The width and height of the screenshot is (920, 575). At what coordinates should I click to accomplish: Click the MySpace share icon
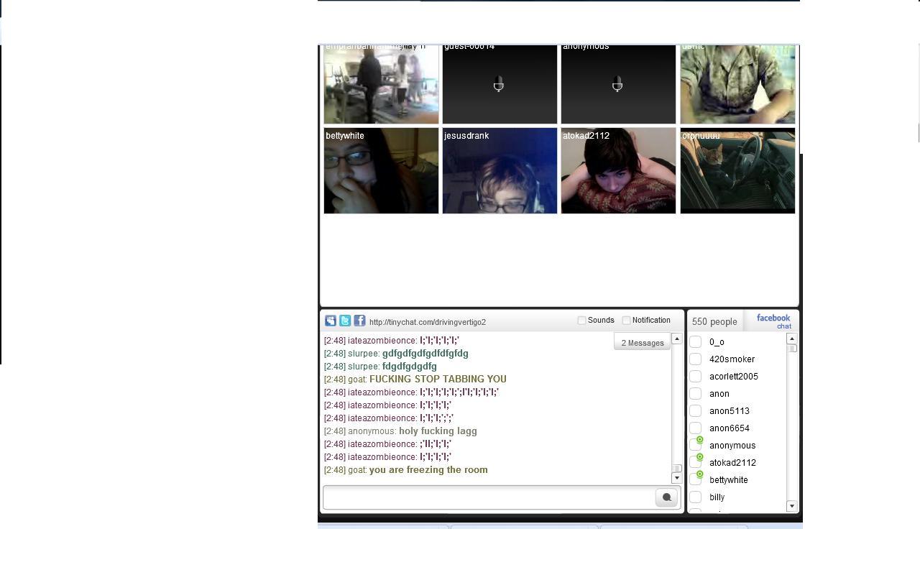tap(331, 321)
